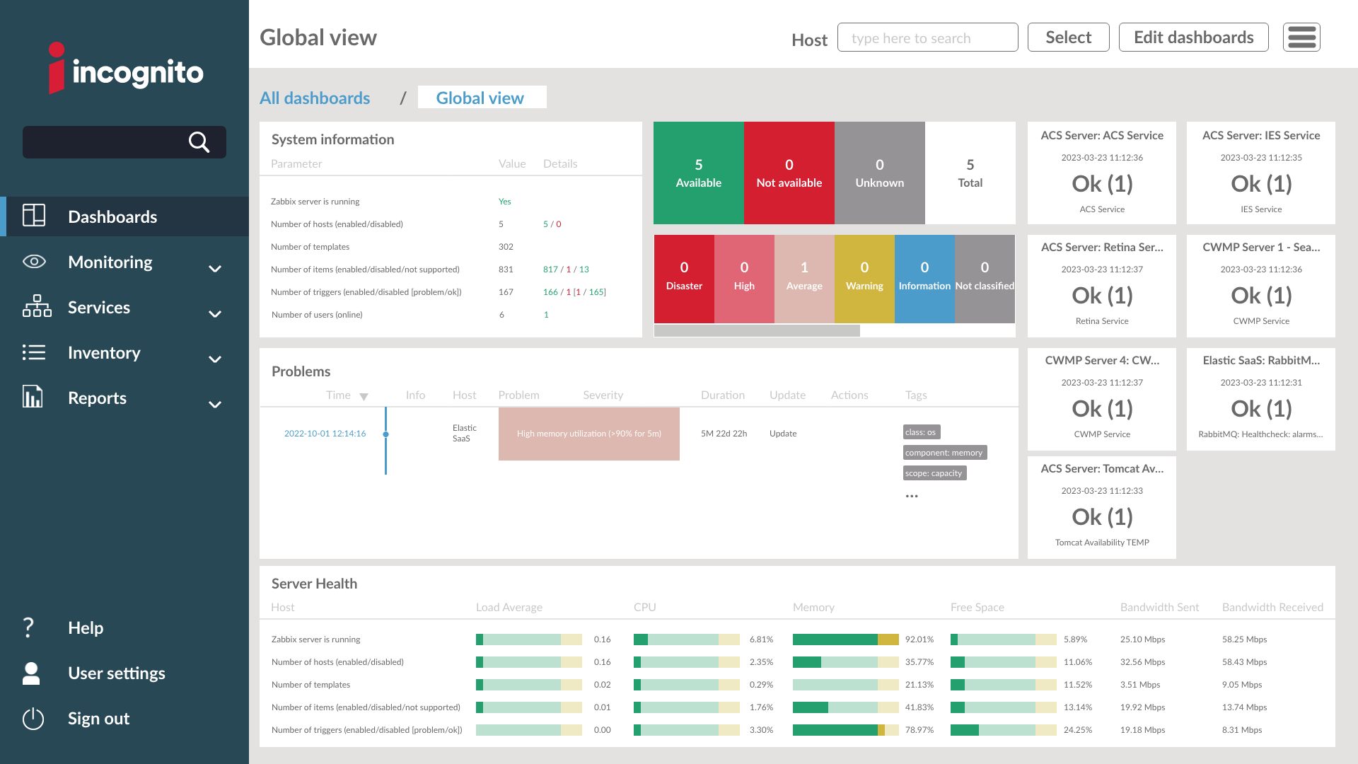Expand the Monitoring menu chevron

pyautogui.click(x=215, y=269)
